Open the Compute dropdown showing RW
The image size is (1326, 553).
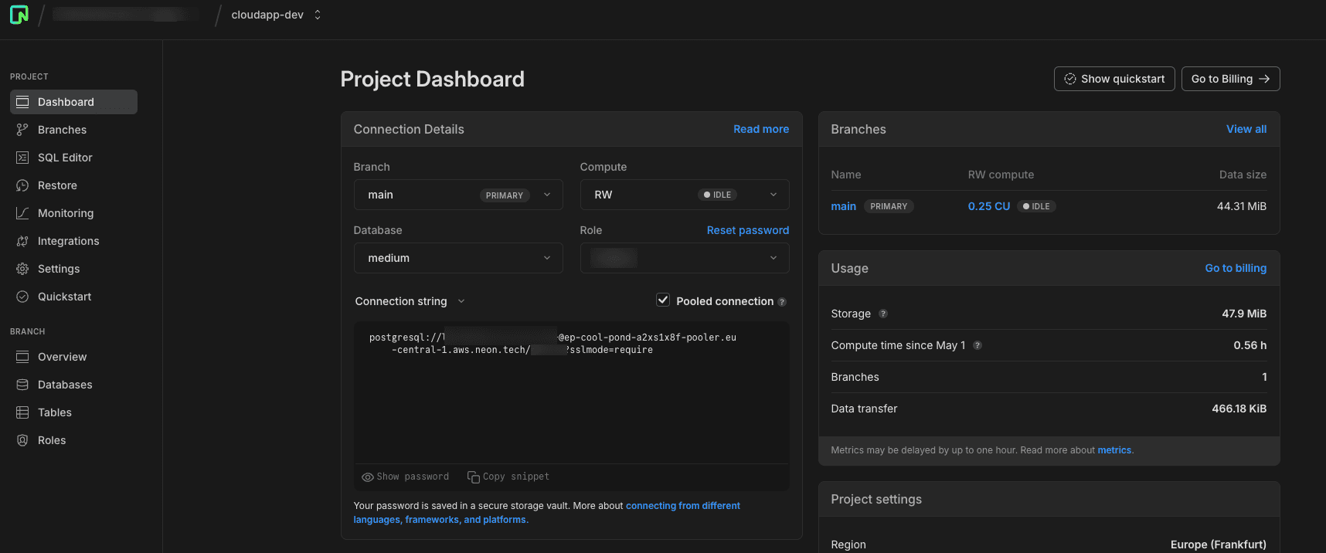684,195
